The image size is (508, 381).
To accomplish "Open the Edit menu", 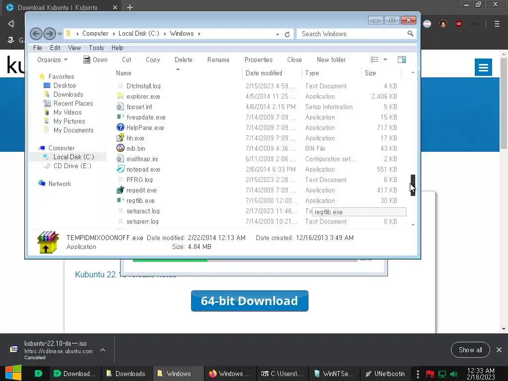I will [x=55, y=48].
